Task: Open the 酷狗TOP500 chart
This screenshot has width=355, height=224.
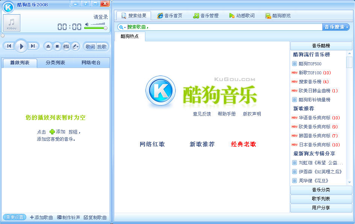Action: pyautogui.click(x=310, y=64)
